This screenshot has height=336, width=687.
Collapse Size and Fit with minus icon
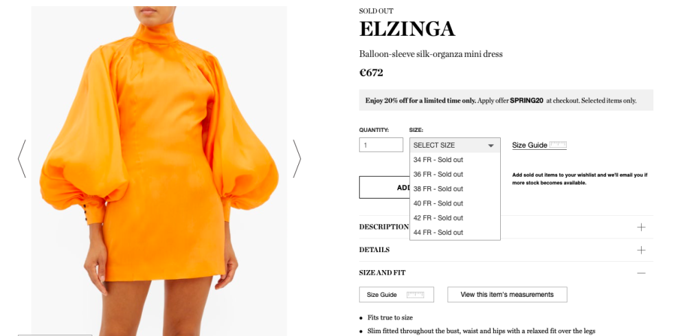(x=641, y=273)
